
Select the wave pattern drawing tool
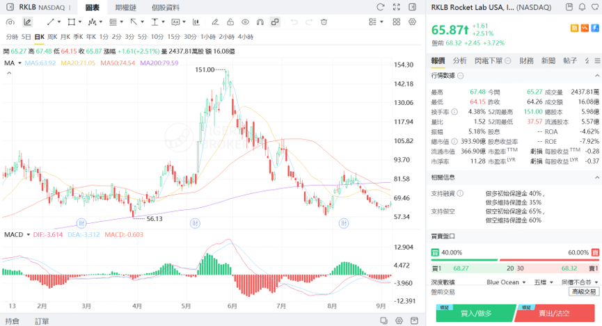tap(92, 22)
